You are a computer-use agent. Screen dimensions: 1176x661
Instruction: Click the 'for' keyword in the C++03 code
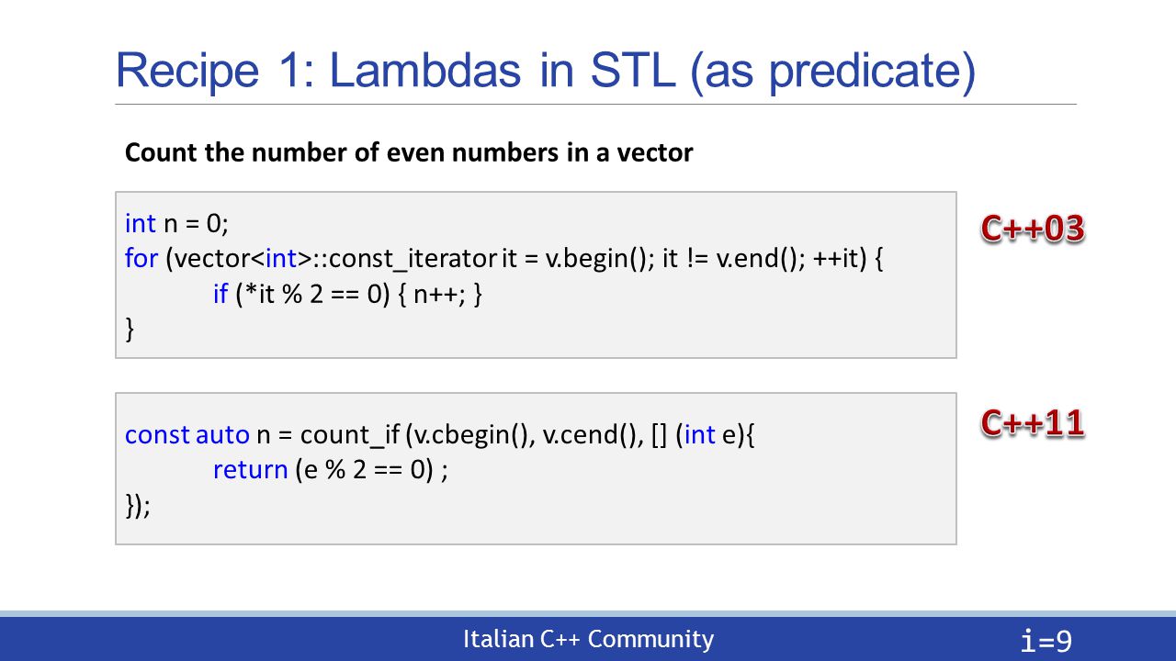click(x=141, y=259)
